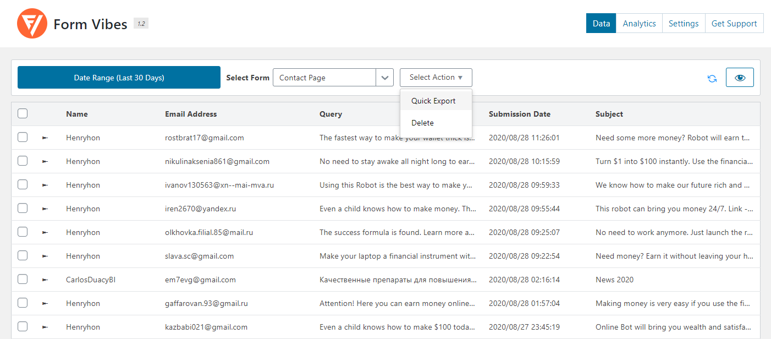Click row arrow icon for slava.sc@gmail.com

(x=45, y=256)
